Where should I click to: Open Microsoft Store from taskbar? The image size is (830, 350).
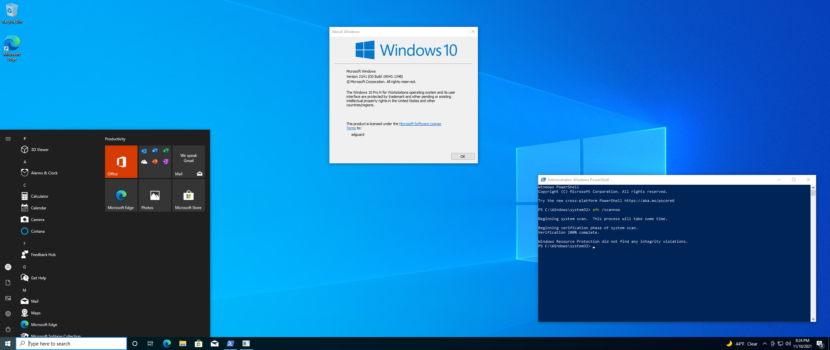[198, 344]
